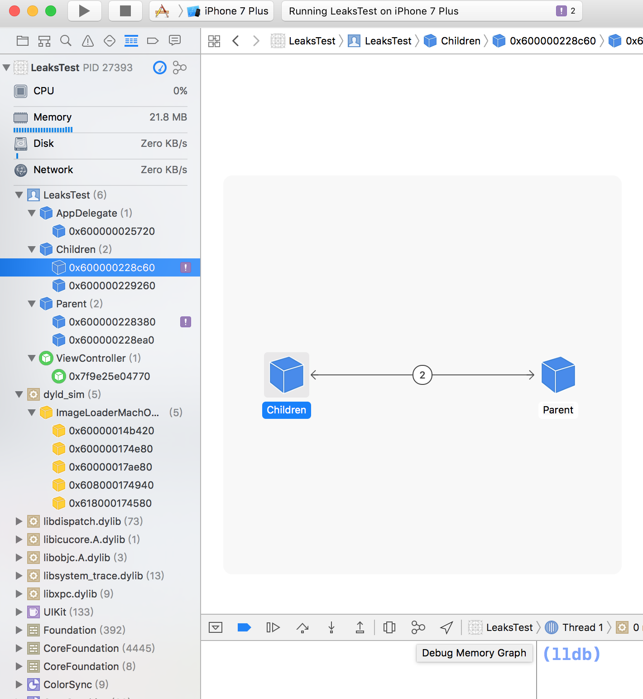Stop the running LeaksTest app
Screen dimensions: 643x699
click(x=125, y=11)
